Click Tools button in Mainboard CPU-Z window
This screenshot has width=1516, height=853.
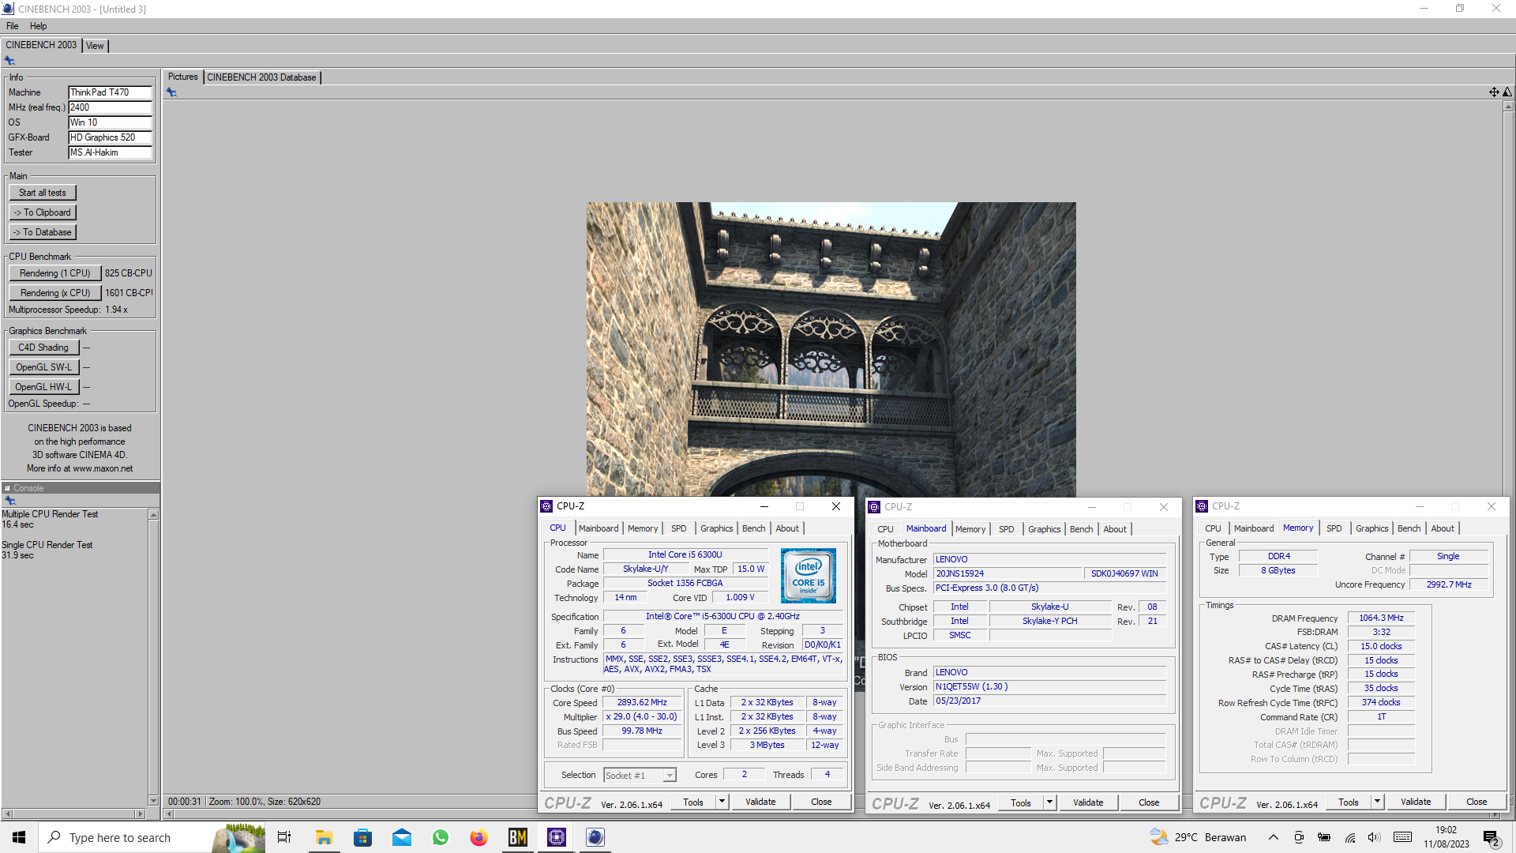click(1021, 802)
